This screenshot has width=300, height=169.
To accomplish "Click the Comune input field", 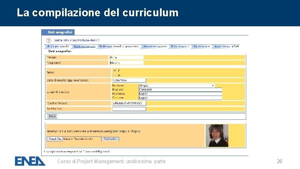I will (180, 98).
